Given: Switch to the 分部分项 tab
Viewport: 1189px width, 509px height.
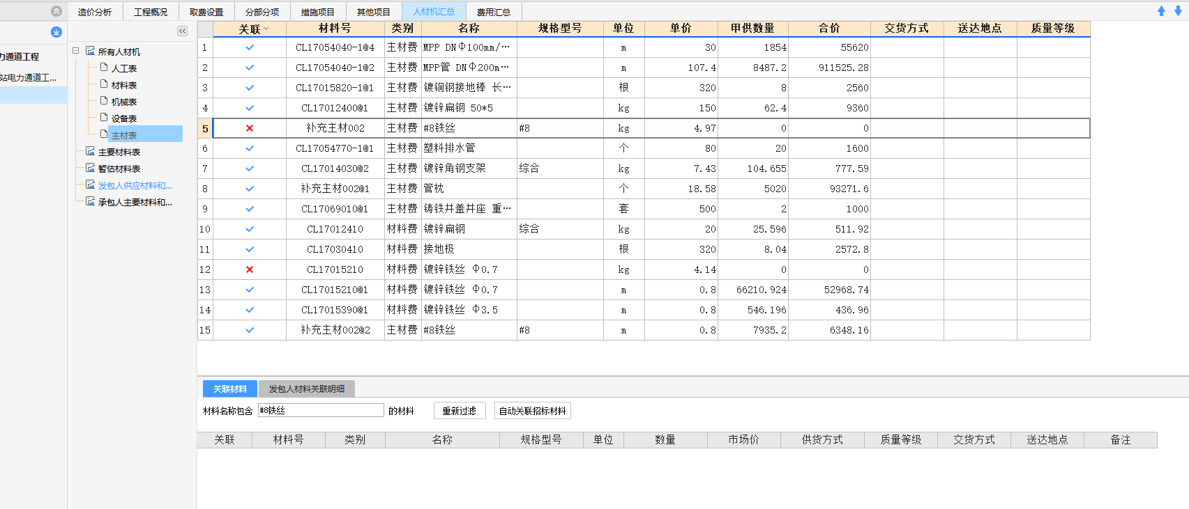Looking at the screenshot, I should coord(262,12).
